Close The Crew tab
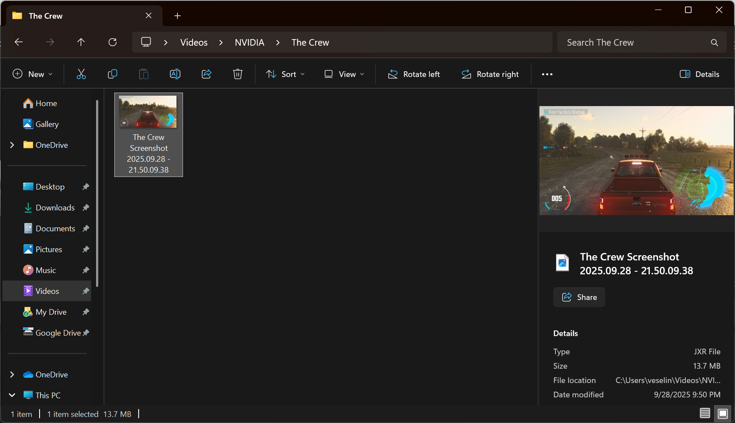Image resolution: width=735 pixels, height=423 pixels. click(149, 16)
